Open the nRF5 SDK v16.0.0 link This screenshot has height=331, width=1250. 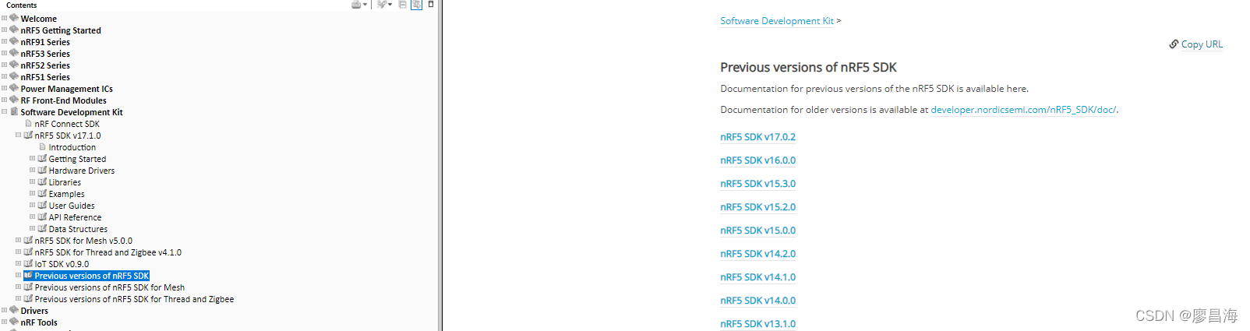757,160
